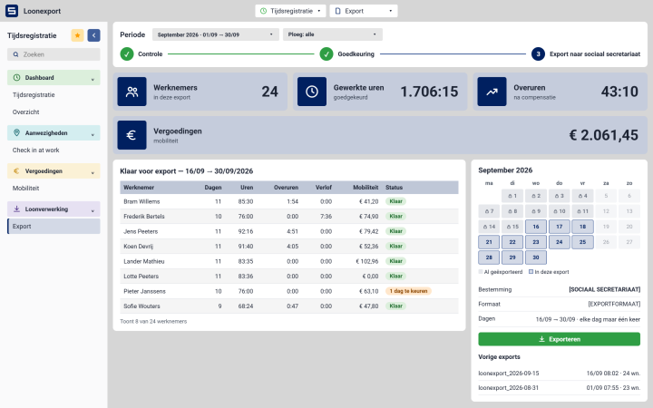Focus the Zoeken search field
This screenshot has width=653, height=408.
54,54
